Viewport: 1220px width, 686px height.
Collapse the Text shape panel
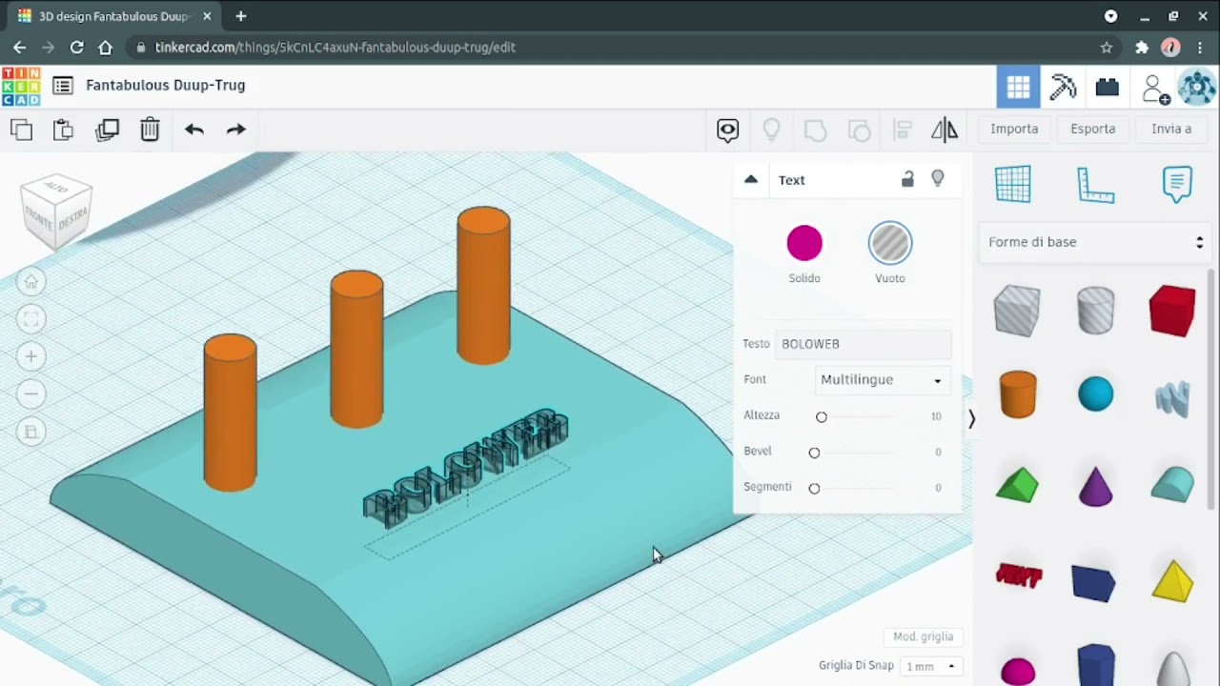tap(751, 179)
